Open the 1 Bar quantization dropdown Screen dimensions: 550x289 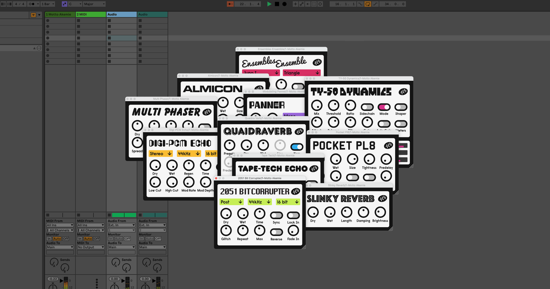(48, 4)
